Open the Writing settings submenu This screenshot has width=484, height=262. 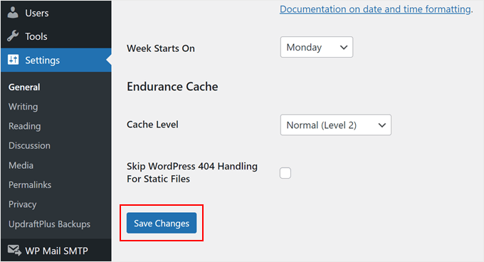pos(23,107)
